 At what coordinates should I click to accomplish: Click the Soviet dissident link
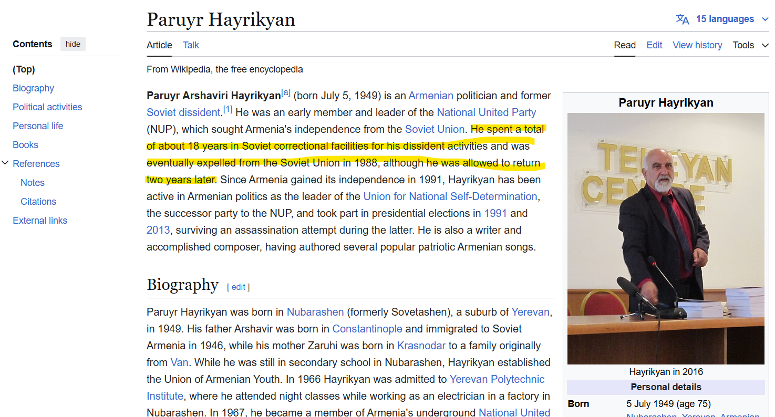pos(183,112)
